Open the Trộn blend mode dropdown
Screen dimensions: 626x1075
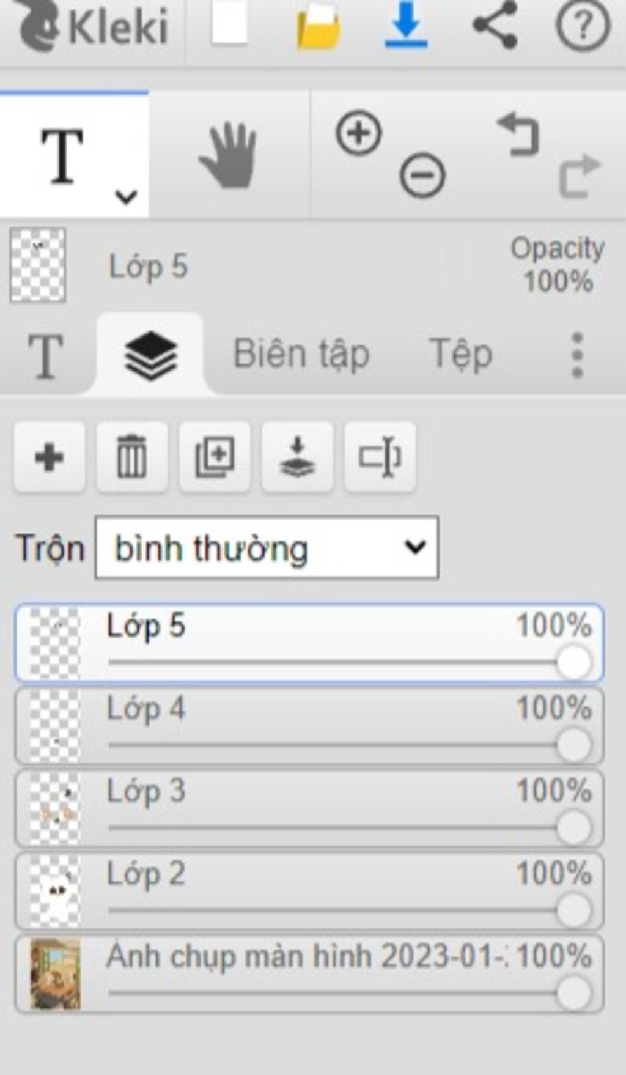(267, 547)
